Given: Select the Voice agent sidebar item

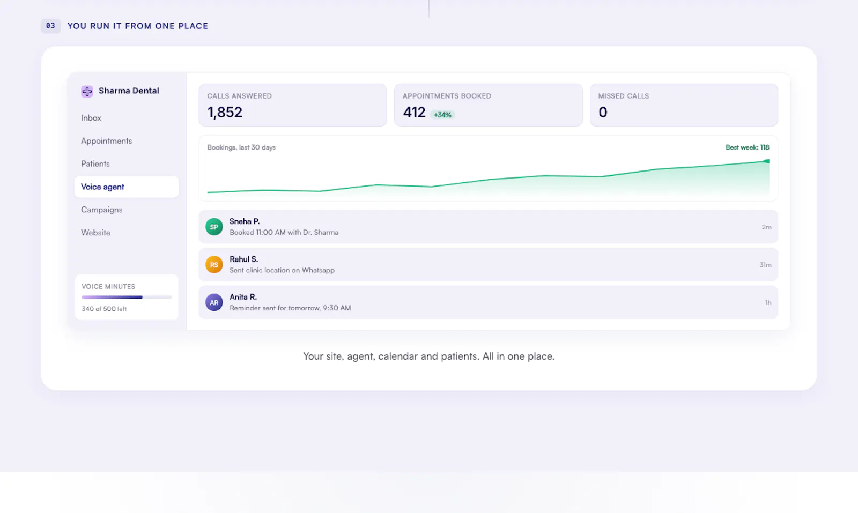Looking at the screenshot, I should tap(127, 187).
